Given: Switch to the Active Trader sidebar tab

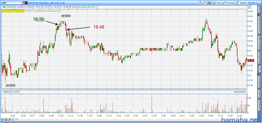Looking at the screenshot, I should pos(260,43).
